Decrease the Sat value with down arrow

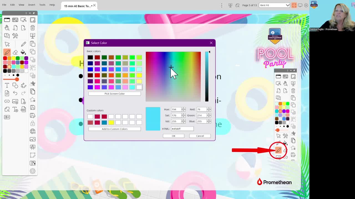(183, 116)
